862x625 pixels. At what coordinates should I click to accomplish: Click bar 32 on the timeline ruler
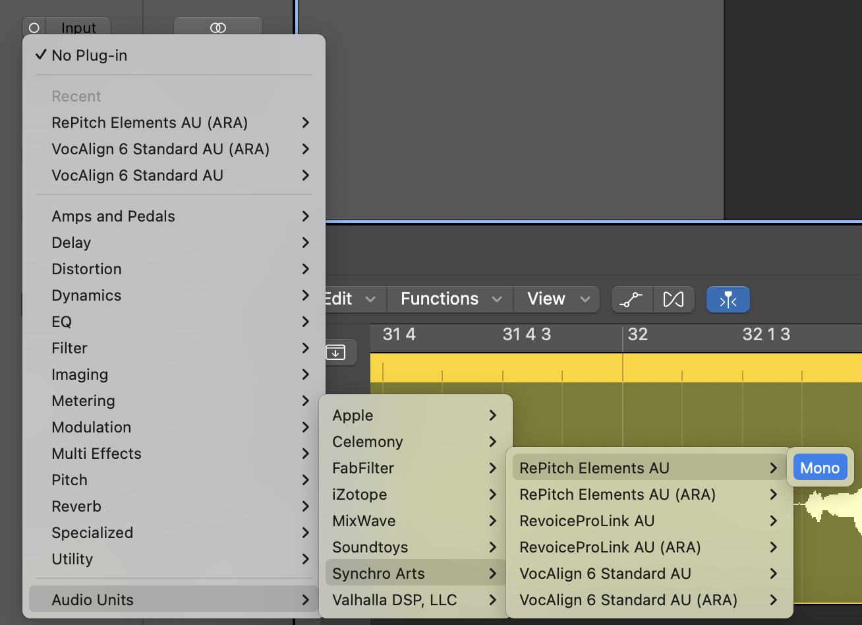pos(637,335)
